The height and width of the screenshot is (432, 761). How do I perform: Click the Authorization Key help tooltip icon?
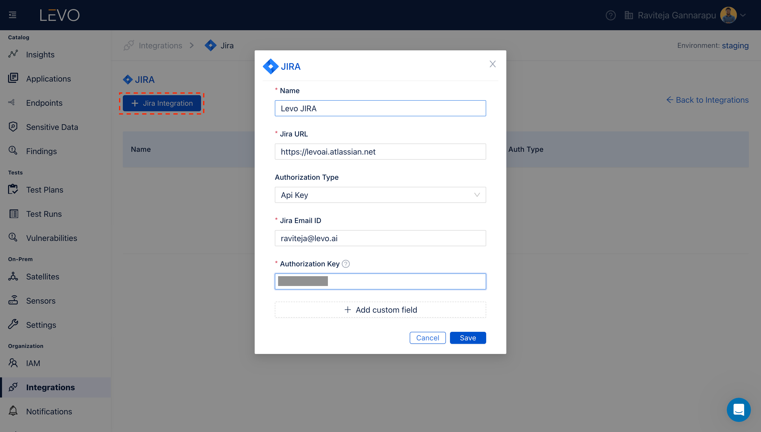point(346,264)
